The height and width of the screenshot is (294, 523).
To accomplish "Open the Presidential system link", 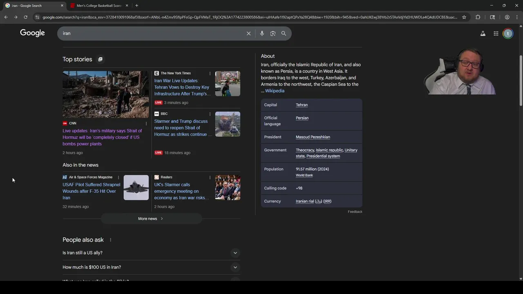I will point(323,156).
